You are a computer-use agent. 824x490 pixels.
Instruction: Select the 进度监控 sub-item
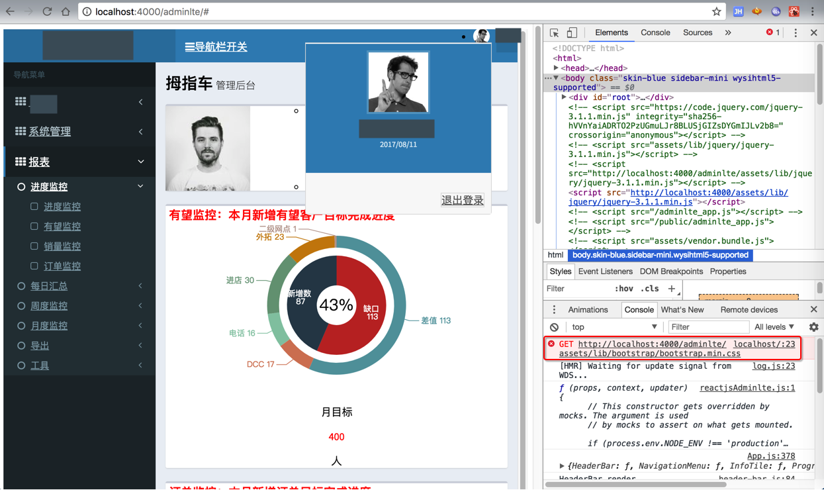click(62, 207)
